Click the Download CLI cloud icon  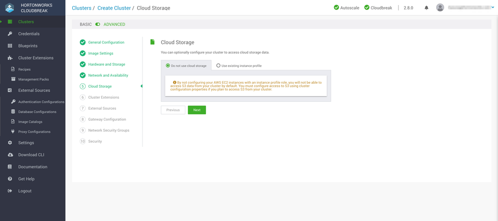10,155
